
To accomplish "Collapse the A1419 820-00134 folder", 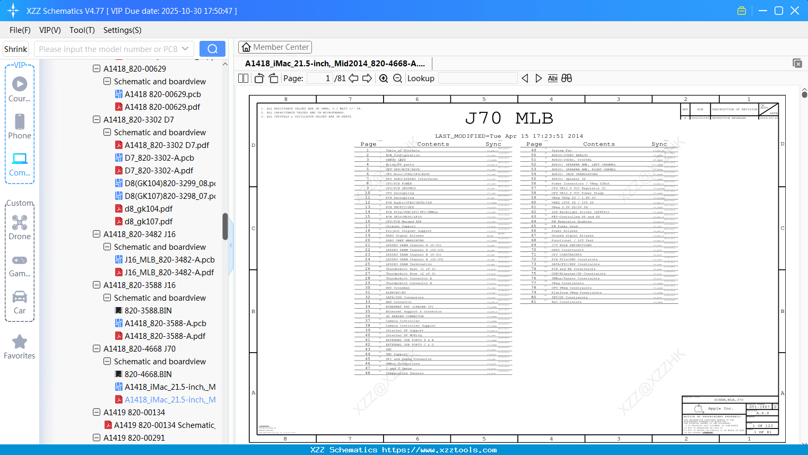I will (97, 412).
